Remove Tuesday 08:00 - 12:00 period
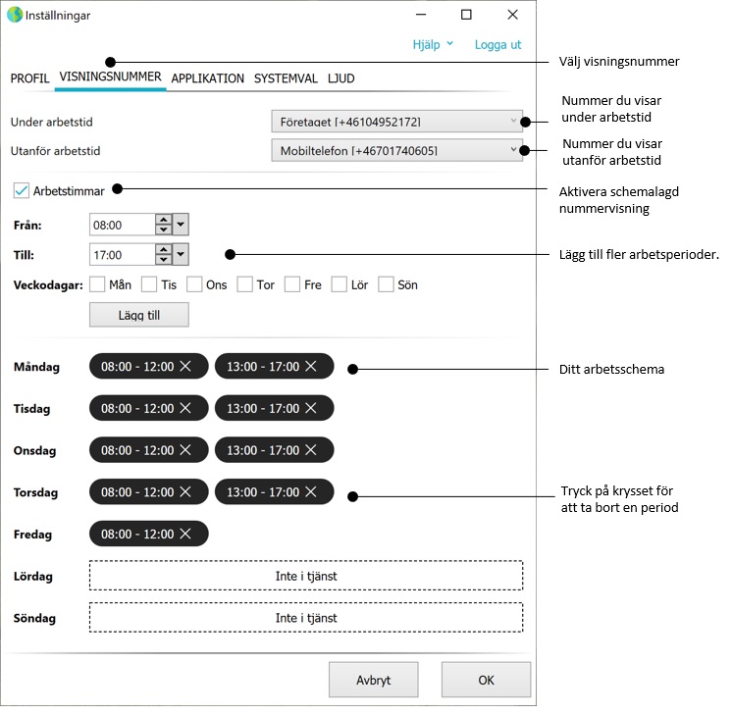This screenshot has width=732, height=715. point(185,408)
